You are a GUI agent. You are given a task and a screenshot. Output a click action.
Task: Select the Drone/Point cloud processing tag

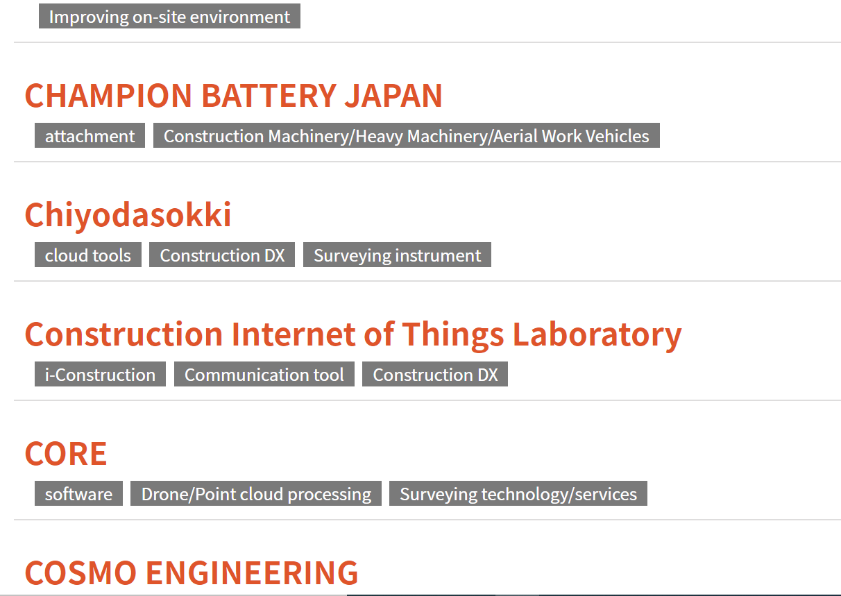[x=256, y=494]
